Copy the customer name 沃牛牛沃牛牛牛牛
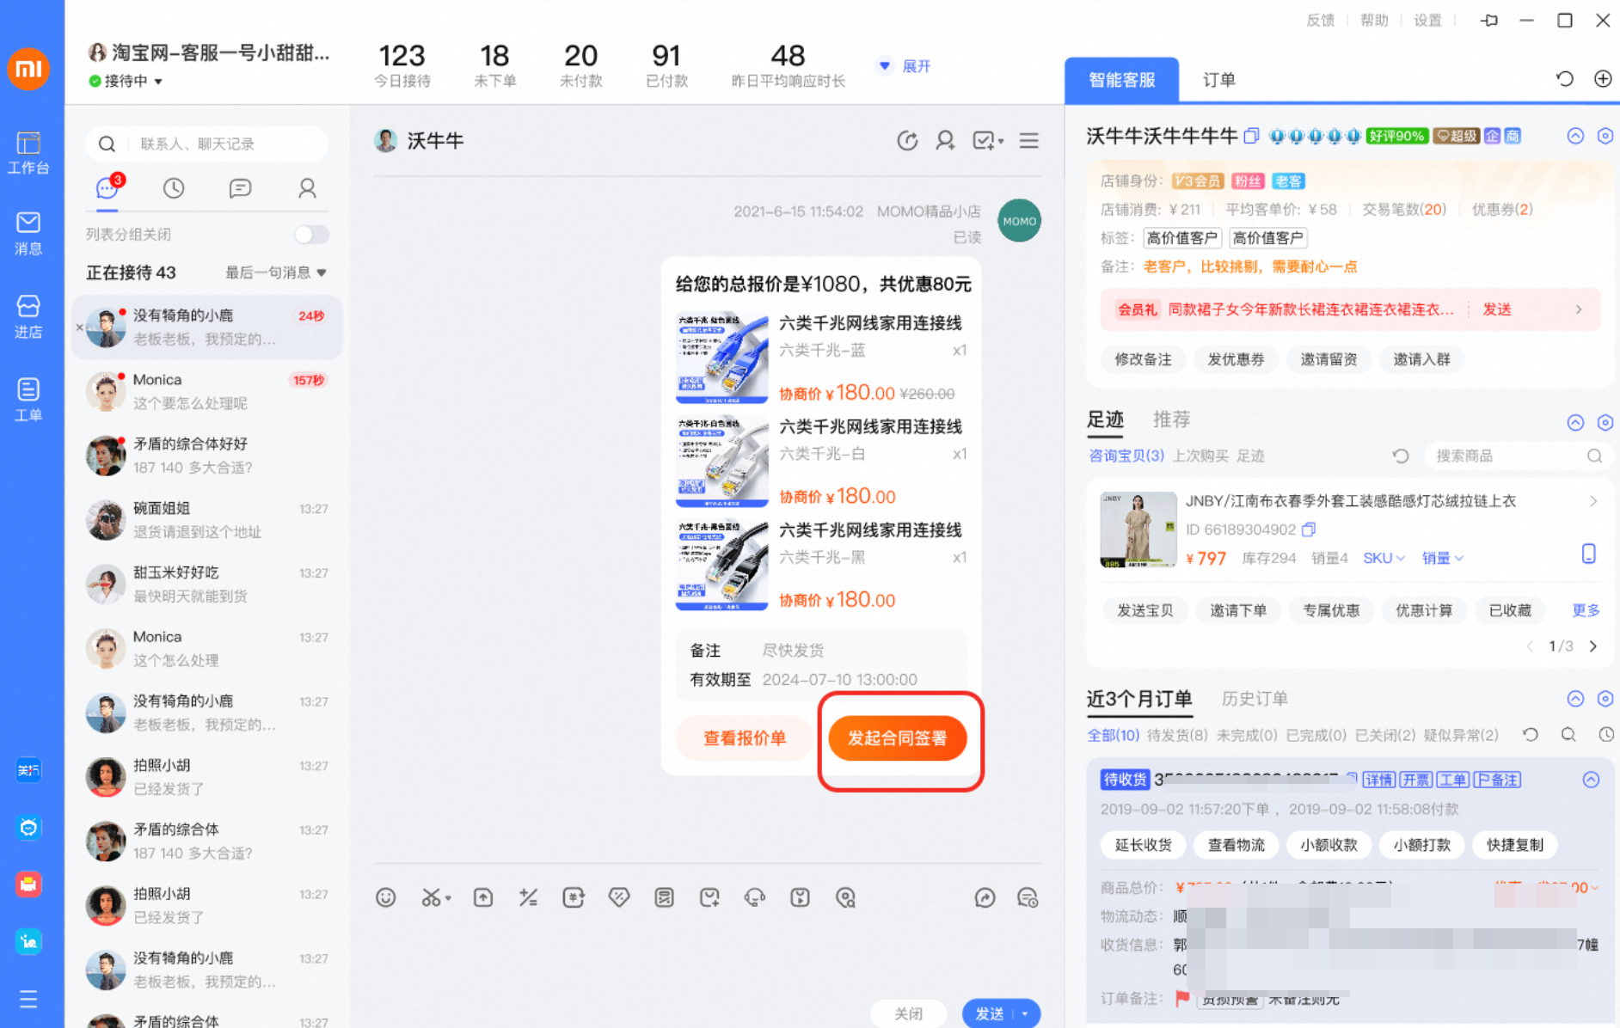Image resolution: width=1620 pixels, height=1028 pixels. point(1252,136)
